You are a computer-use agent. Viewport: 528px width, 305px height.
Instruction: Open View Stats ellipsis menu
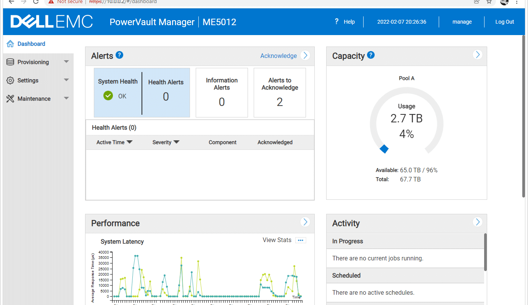pyautogui.click(x=301, y=240)
